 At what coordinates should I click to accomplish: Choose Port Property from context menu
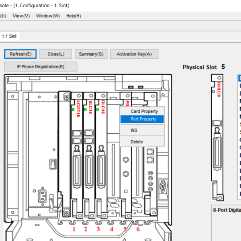[143, 119]
